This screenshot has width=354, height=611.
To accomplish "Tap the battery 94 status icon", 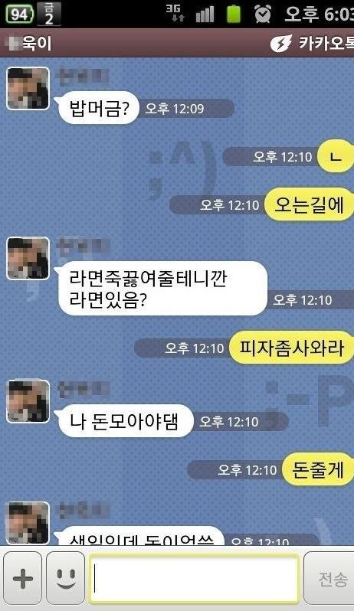I will point(19,14).
